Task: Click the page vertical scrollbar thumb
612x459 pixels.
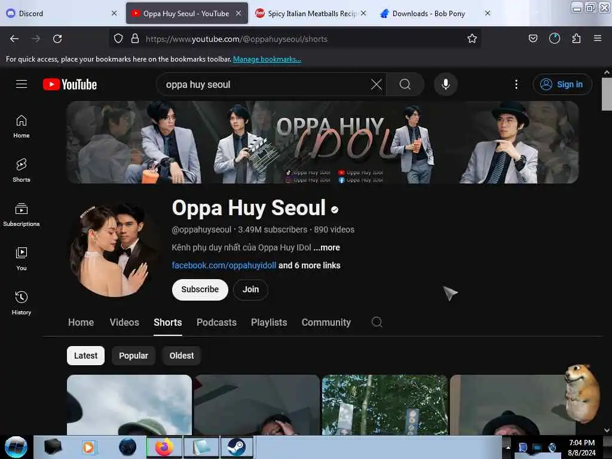Action: (607, 94)
